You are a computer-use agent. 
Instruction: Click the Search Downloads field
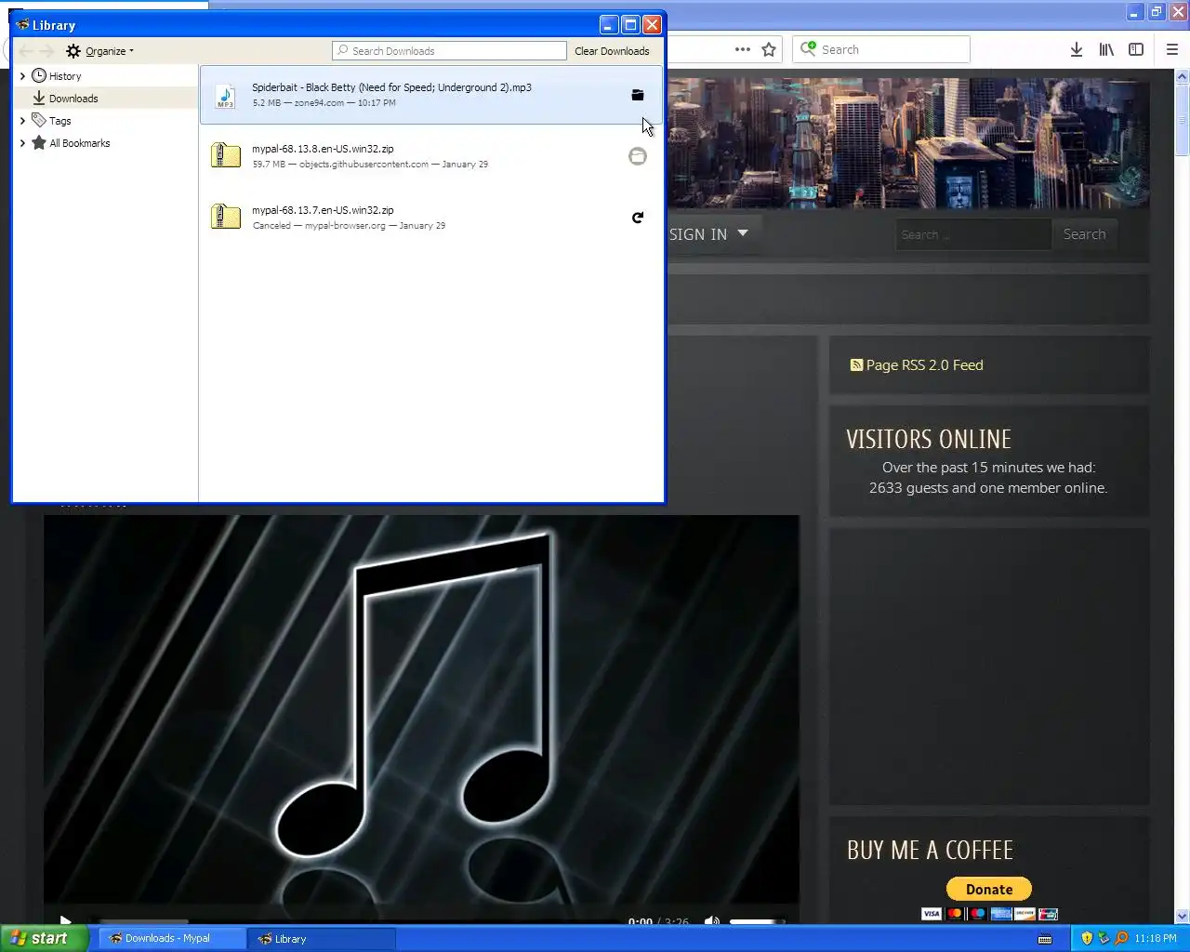click(450, 51)
